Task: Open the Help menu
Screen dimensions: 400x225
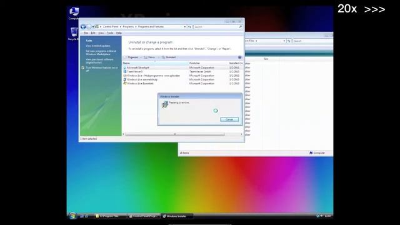Action: tap(119, 33)
